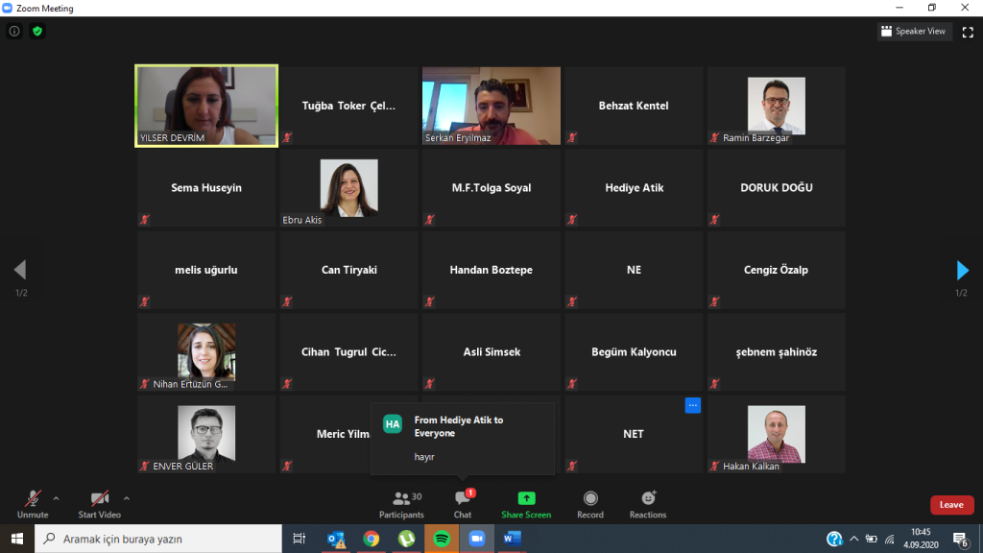Click the Windows search box
The image size is (983, 553).
pos(158,539)
